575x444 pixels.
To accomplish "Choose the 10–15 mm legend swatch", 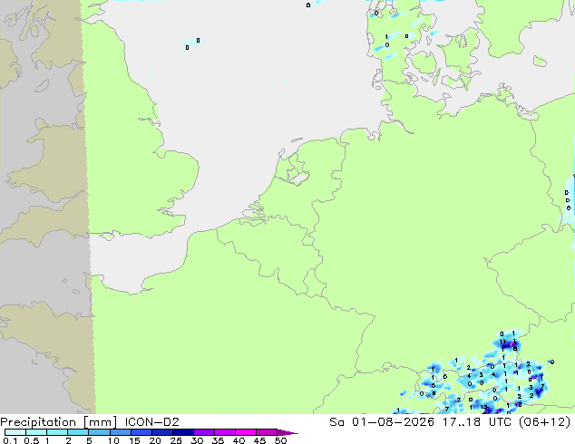I will coord(120,432).
